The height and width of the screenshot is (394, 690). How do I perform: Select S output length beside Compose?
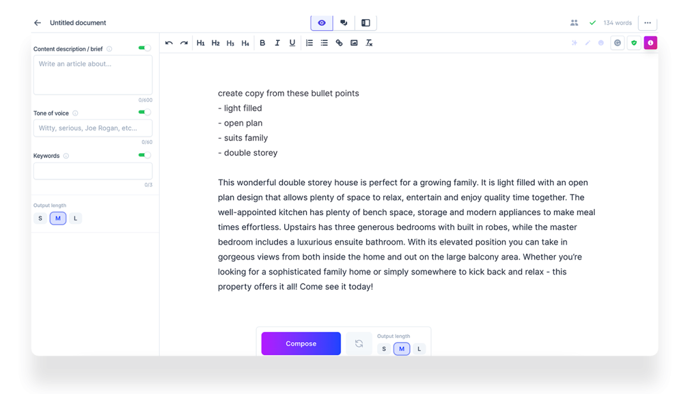click(384, 349)
